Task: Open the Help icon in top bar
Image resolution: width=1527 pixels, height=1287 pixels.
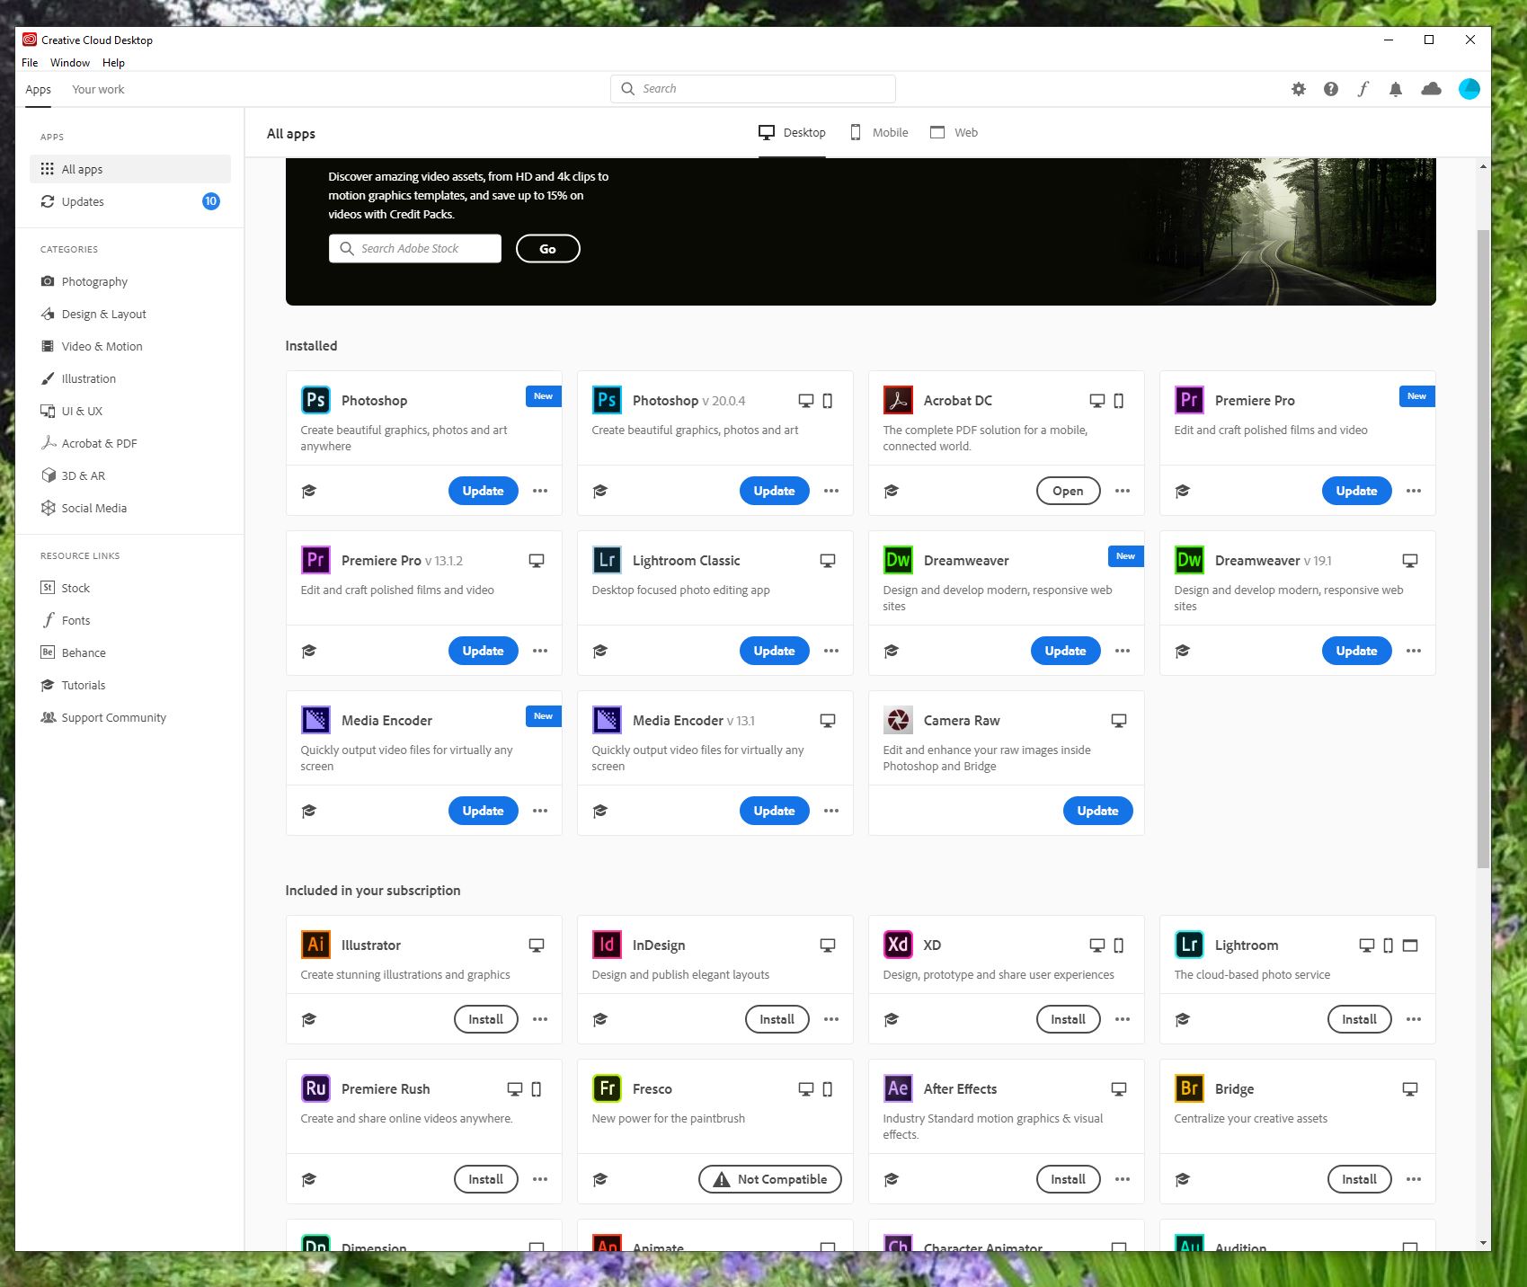Action: tap(1330, 89)
